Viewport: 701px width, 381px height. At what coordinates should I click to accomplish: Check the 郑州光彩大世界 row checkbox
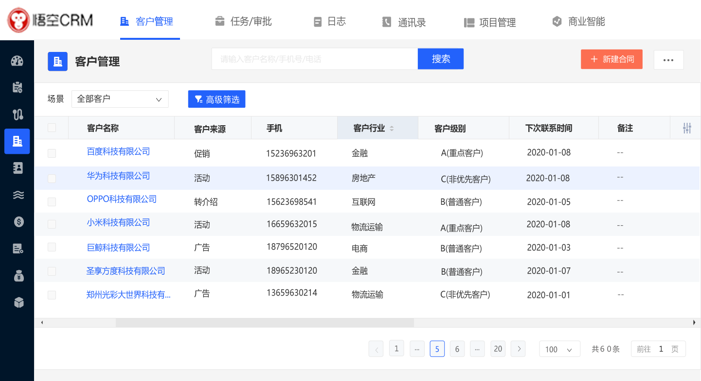pos(52,295)
